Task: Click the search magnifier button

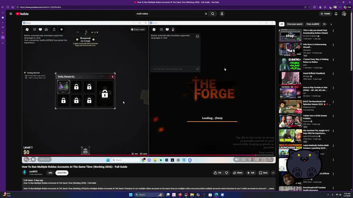Action: [x=213, y=14]
